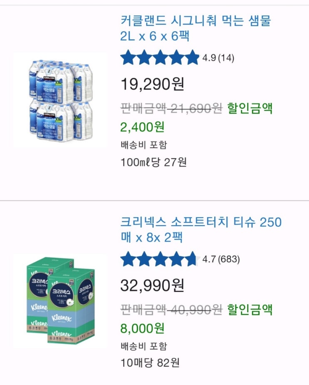Open the 4.9 (14) review count
The width and height of the screenshot is (309, 385).
click(218, 58)
